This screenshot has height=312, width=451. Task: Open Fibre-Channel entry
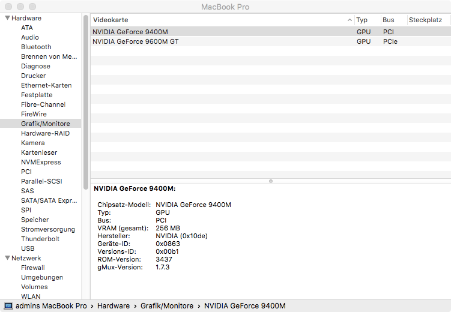tap(43, 104)
